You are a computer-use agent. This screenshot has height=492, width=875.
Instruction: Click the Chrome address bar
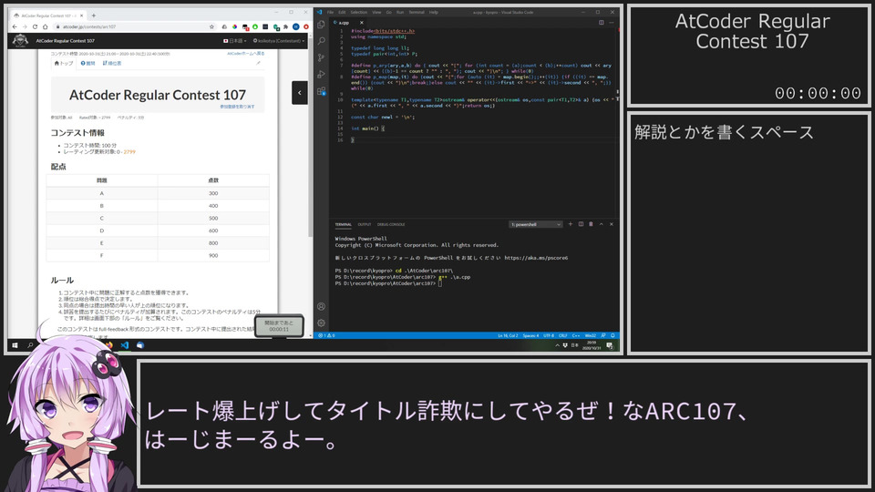[134, 26]
